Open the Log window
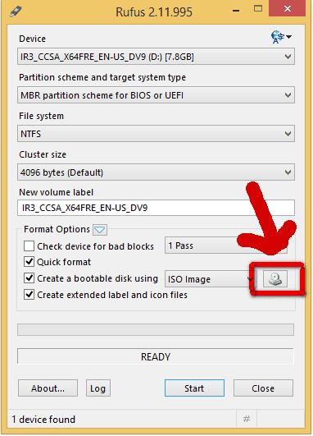The width and height of the screenshot is (313, 436). pyautogui.click(x=98, y=388)
